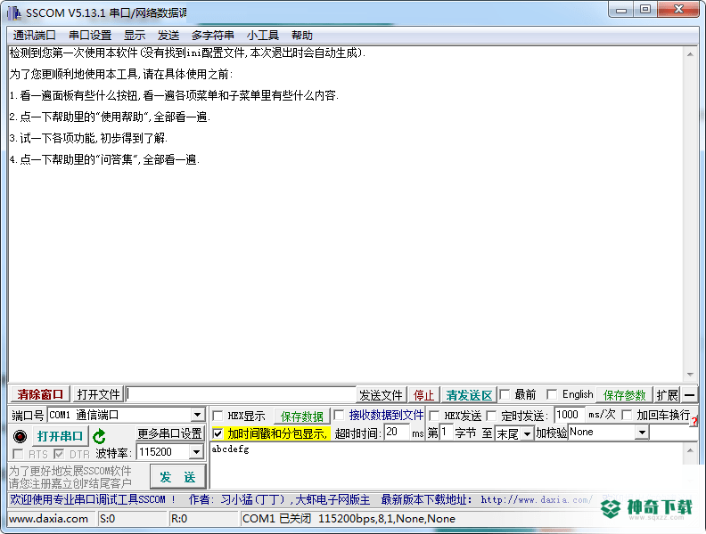Viewport: 706px width, 534px height.
Task: Enable the English language checkbox
Action: click(552, 394)
